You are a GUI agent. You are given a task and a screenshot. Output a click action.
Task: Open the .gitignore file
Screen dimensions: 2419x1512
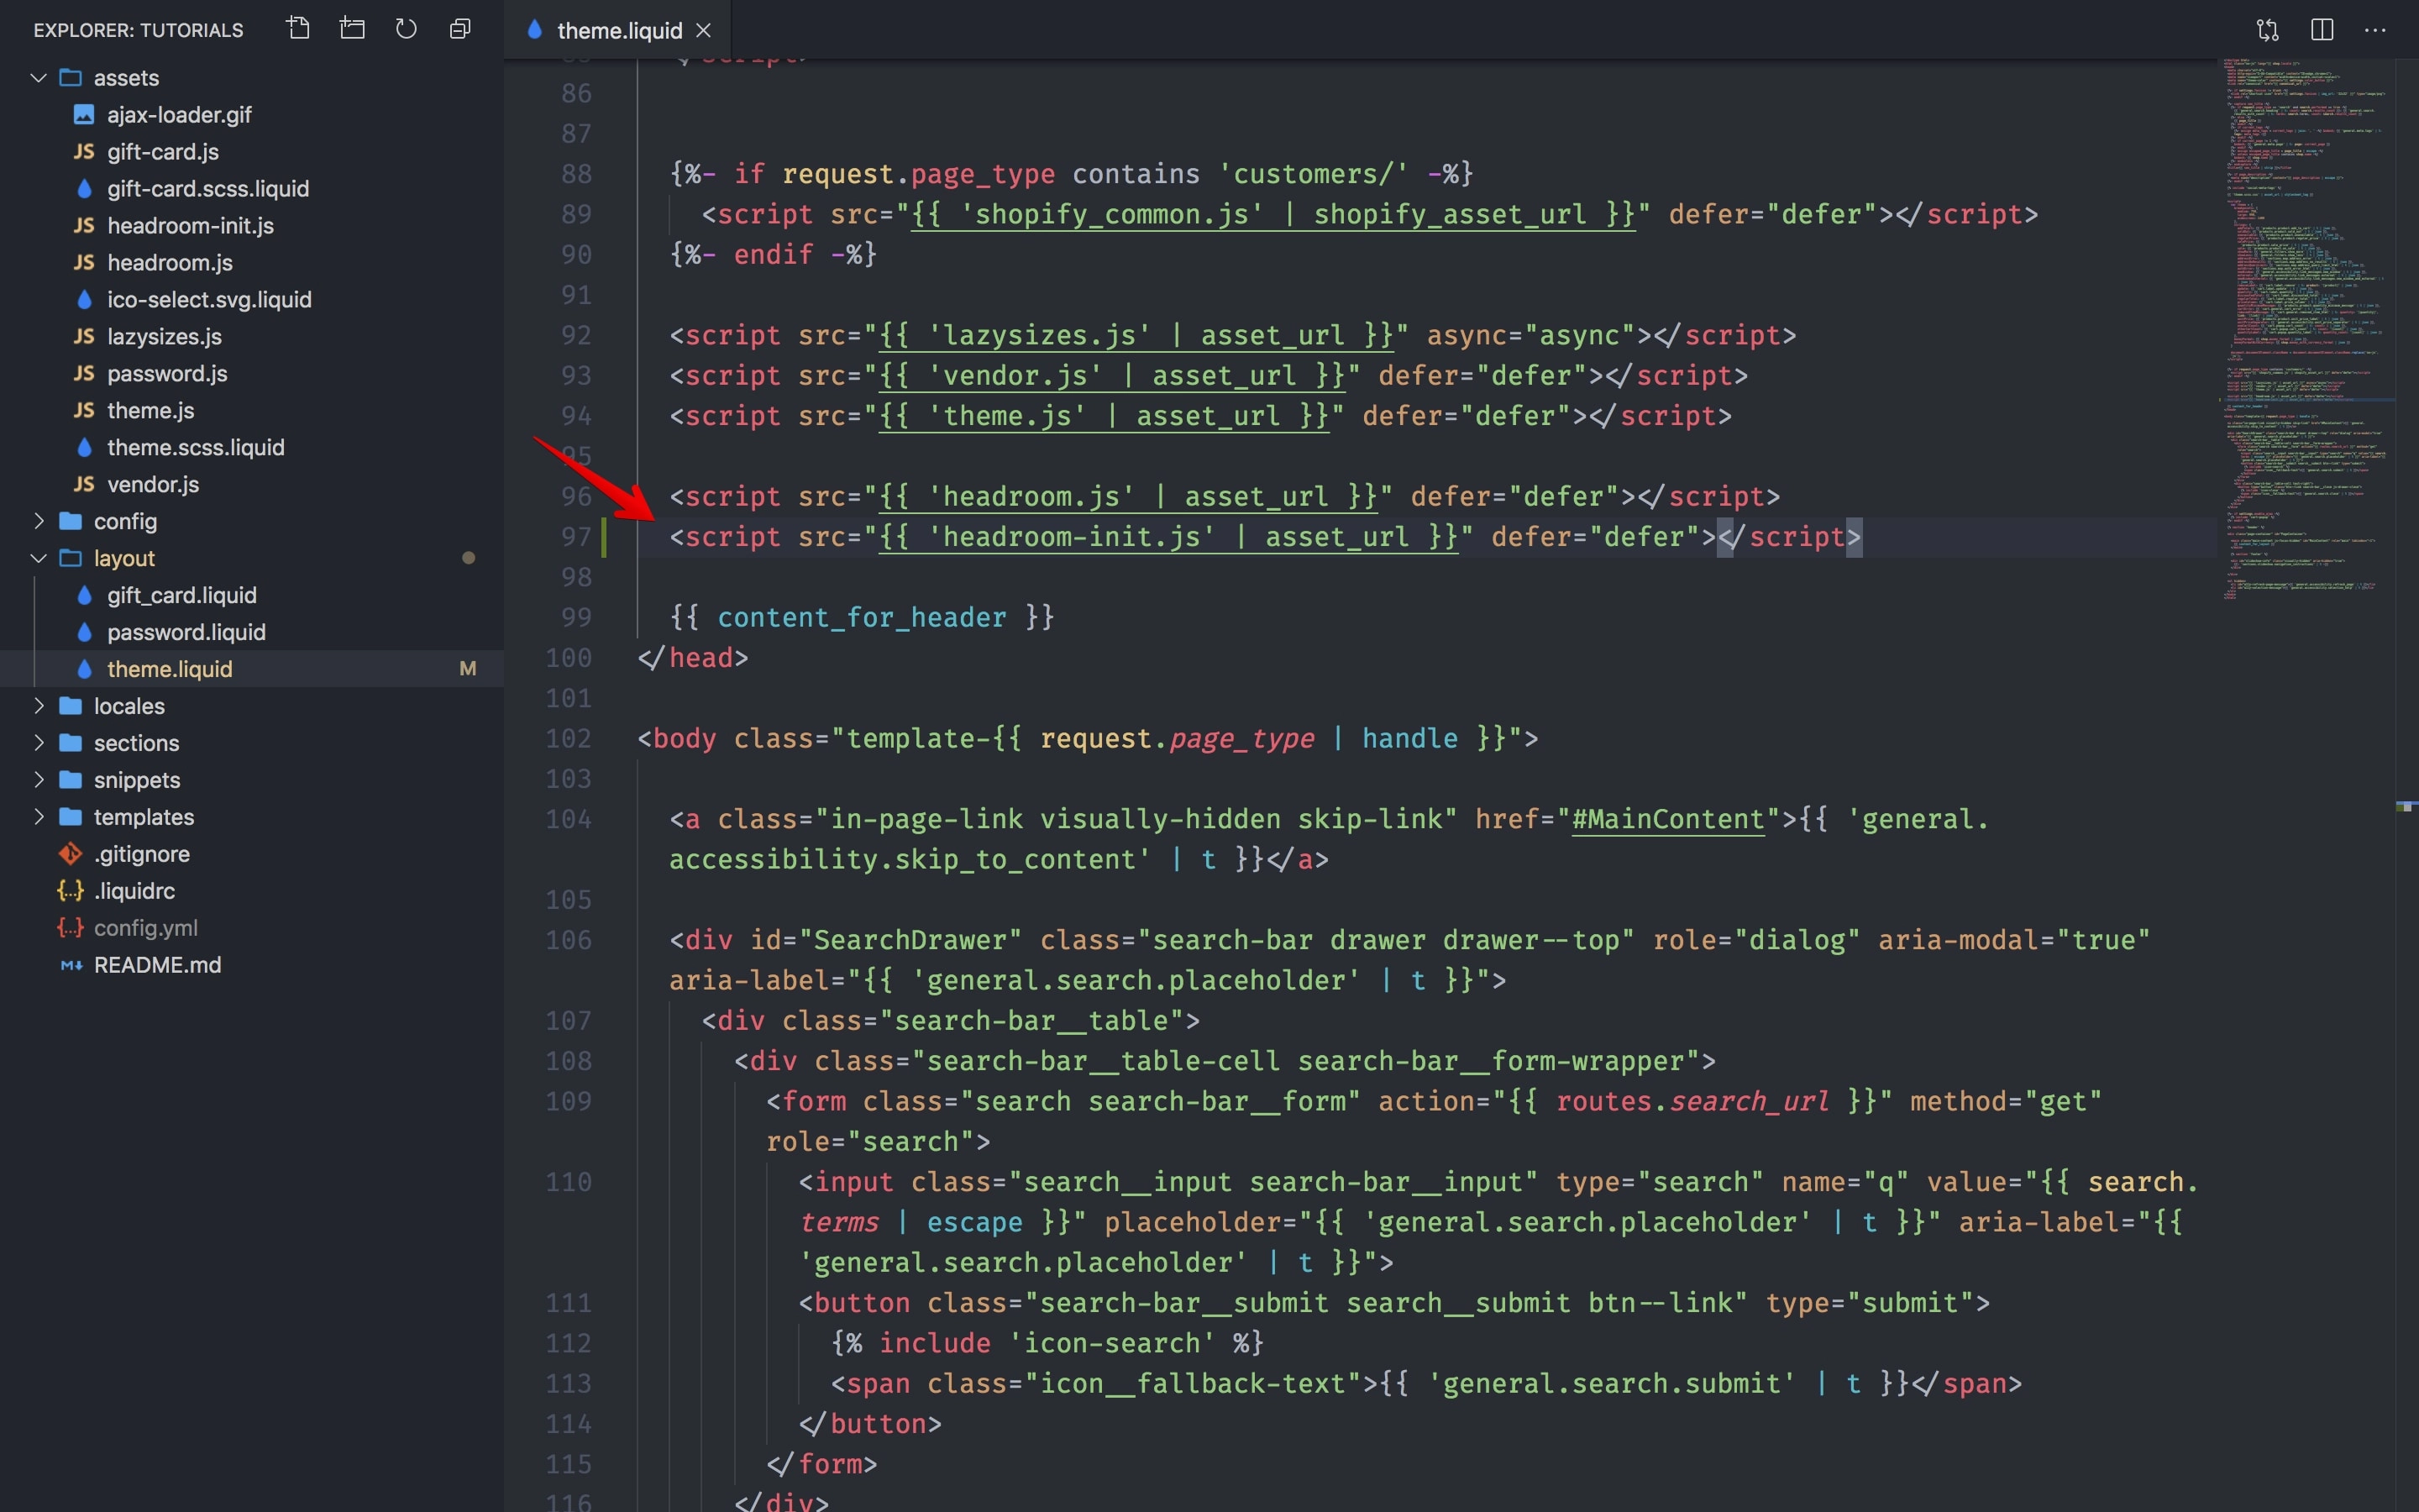pos(252,853)
